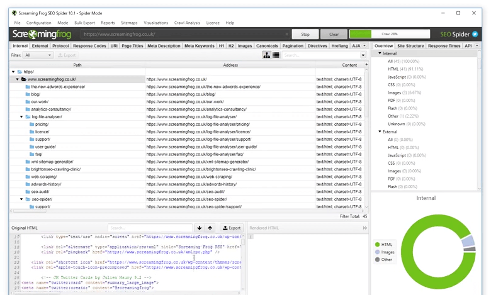
Task: Open the Site Structure tab
Action: pyautogui.click(x=410, y=46)
